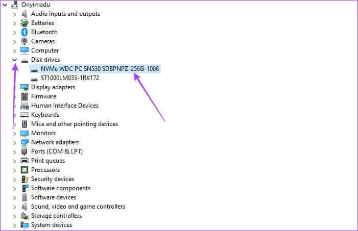Viewport: 358px width, 231px height.
Task: Select the Security devices label
Action: pos(53,179)
